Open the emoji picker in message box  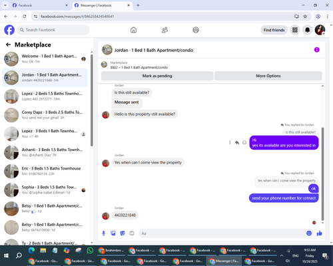(309, 233)
